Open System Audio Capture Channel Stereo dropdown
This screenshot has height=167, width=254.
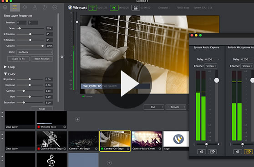(211, 66)
